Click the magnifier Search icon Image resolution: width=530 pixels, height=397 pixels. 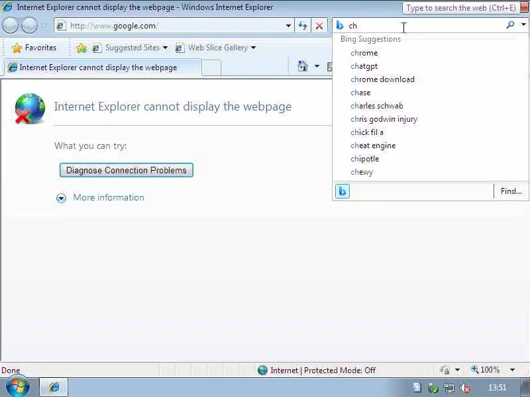pyautogui.click(x=510, y=24)
